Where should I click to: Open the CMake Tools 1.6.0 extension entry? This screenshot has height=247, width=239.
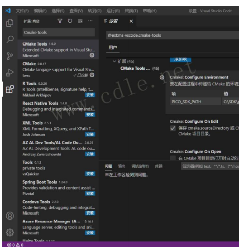(58, 49)
